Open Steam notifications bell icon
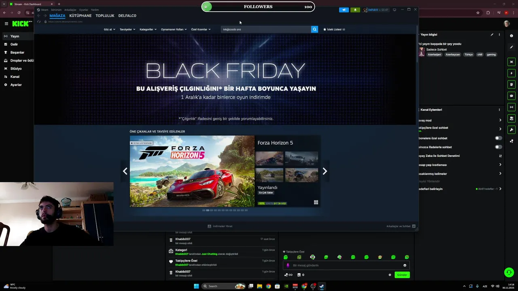 (x=355, y=10)
